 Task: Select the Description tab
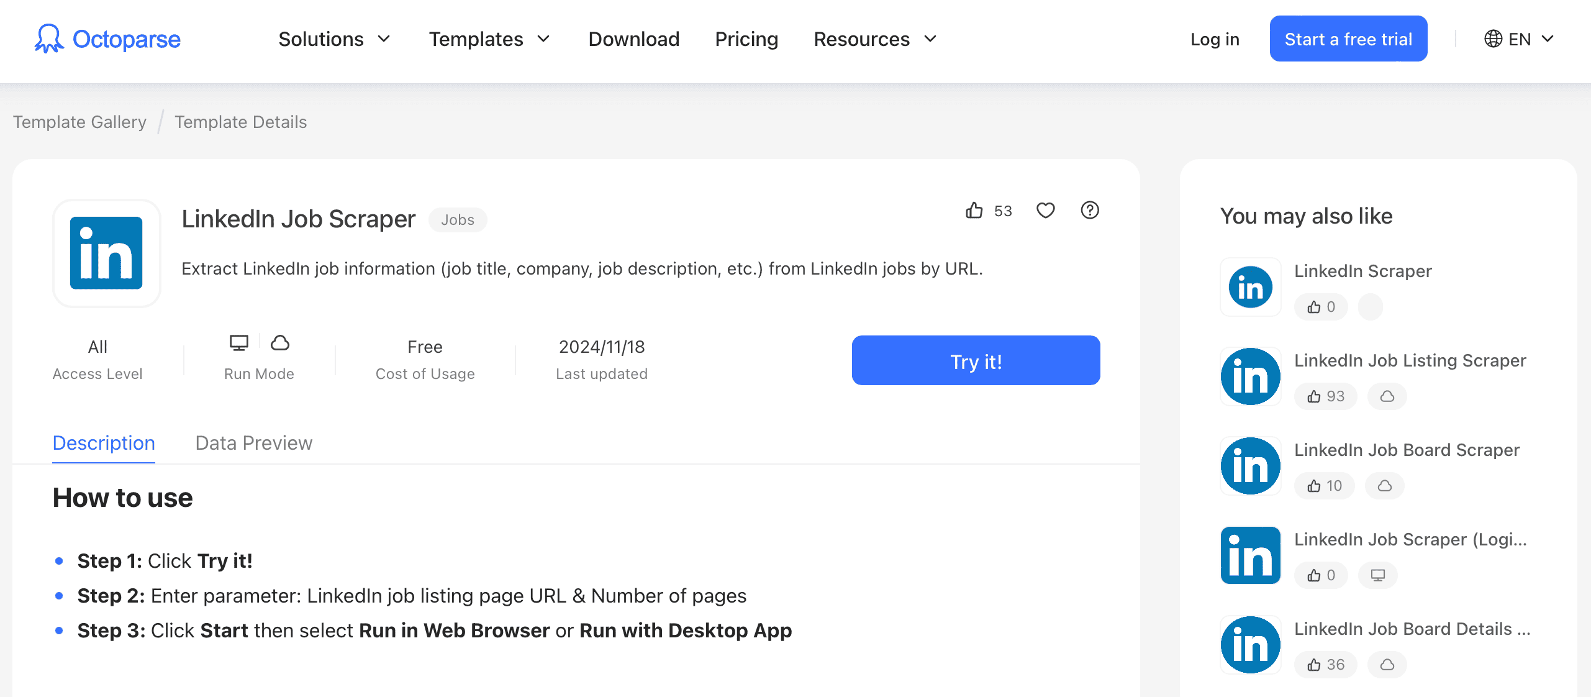[103, 443]
